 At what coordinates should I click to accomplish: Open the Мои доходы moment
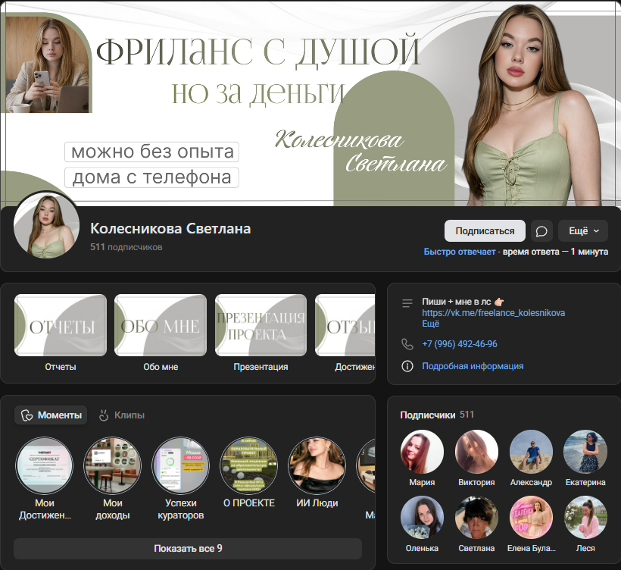click(x=113, y=465)
